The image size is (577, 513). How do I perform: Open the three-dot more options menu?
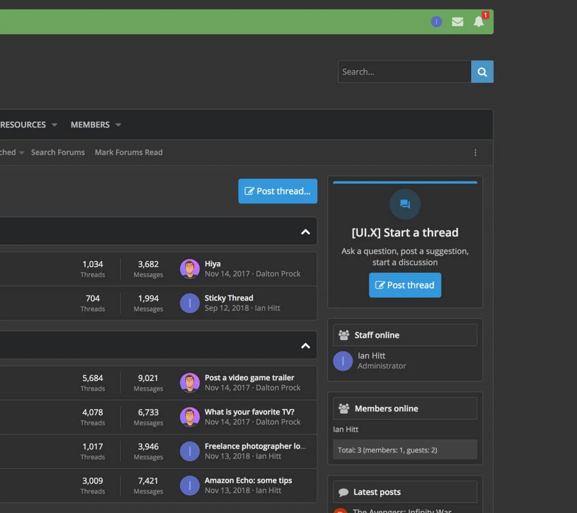click(x=475, y=153)
